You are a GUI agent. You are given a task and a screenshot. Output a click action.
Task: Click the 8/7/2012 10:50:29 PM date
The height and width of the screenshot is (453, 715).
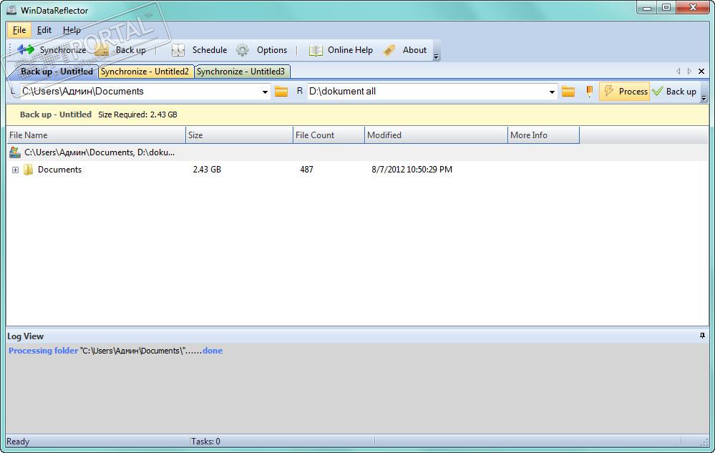pyautogui.click(x=412, y=170)
